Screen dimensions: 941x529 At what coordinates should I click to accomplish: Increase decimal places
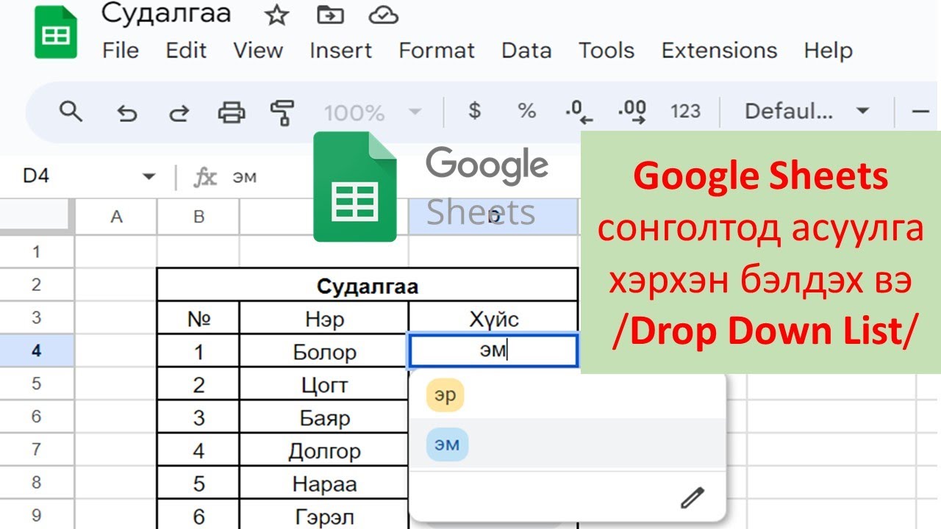(x=632, y=111)
